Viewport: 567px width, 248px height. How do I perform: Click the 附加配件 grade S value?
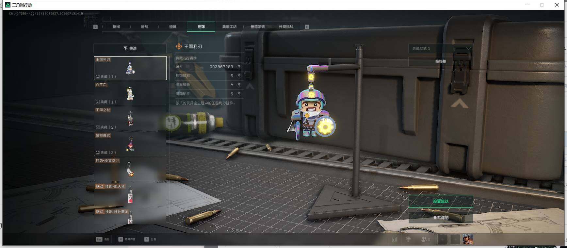pyautogui.click(x=232, y=94)
